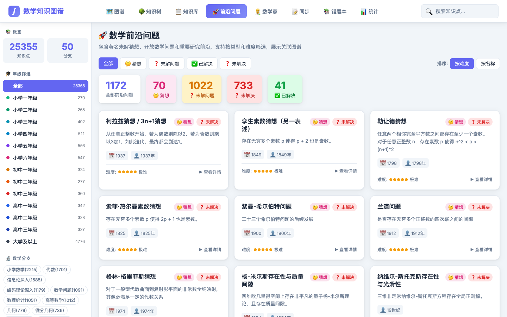Expand 查看详情 on 柯拉兹猜想 card

click(x=210, y=172)
